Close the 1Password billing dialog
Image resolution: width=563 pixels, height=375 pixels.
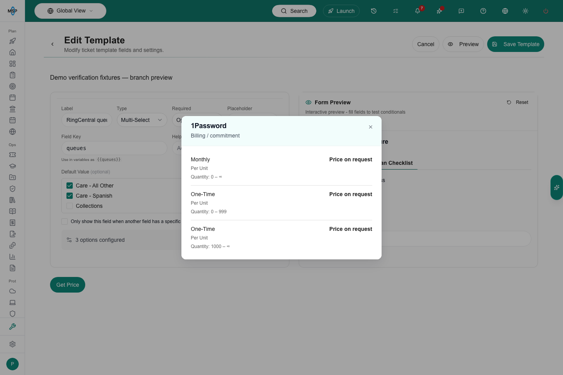tap(371, 127)
